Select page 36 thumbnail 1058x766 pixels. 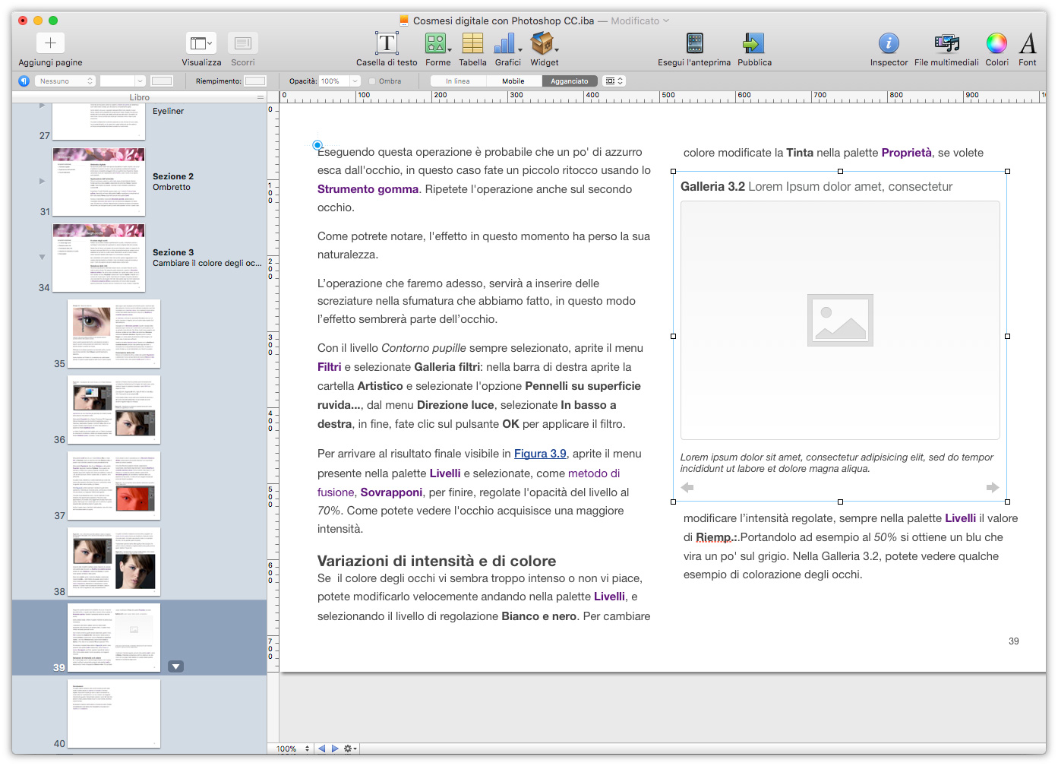(x=114, y=410)
